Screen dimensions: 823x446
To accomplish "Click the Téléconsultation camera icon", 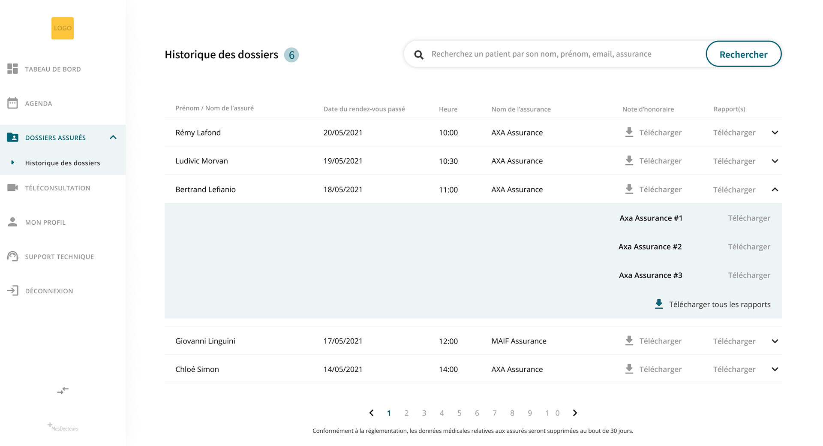I will [x=12, y=187].
